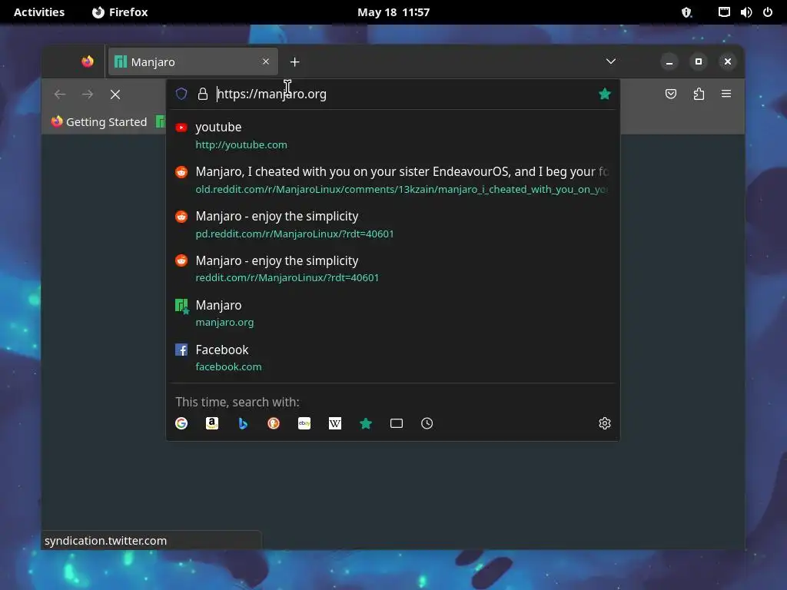The height and width of the screenshot is (590, 787).
Task: Search this time with Wikipedia
Action: point(335,423)
